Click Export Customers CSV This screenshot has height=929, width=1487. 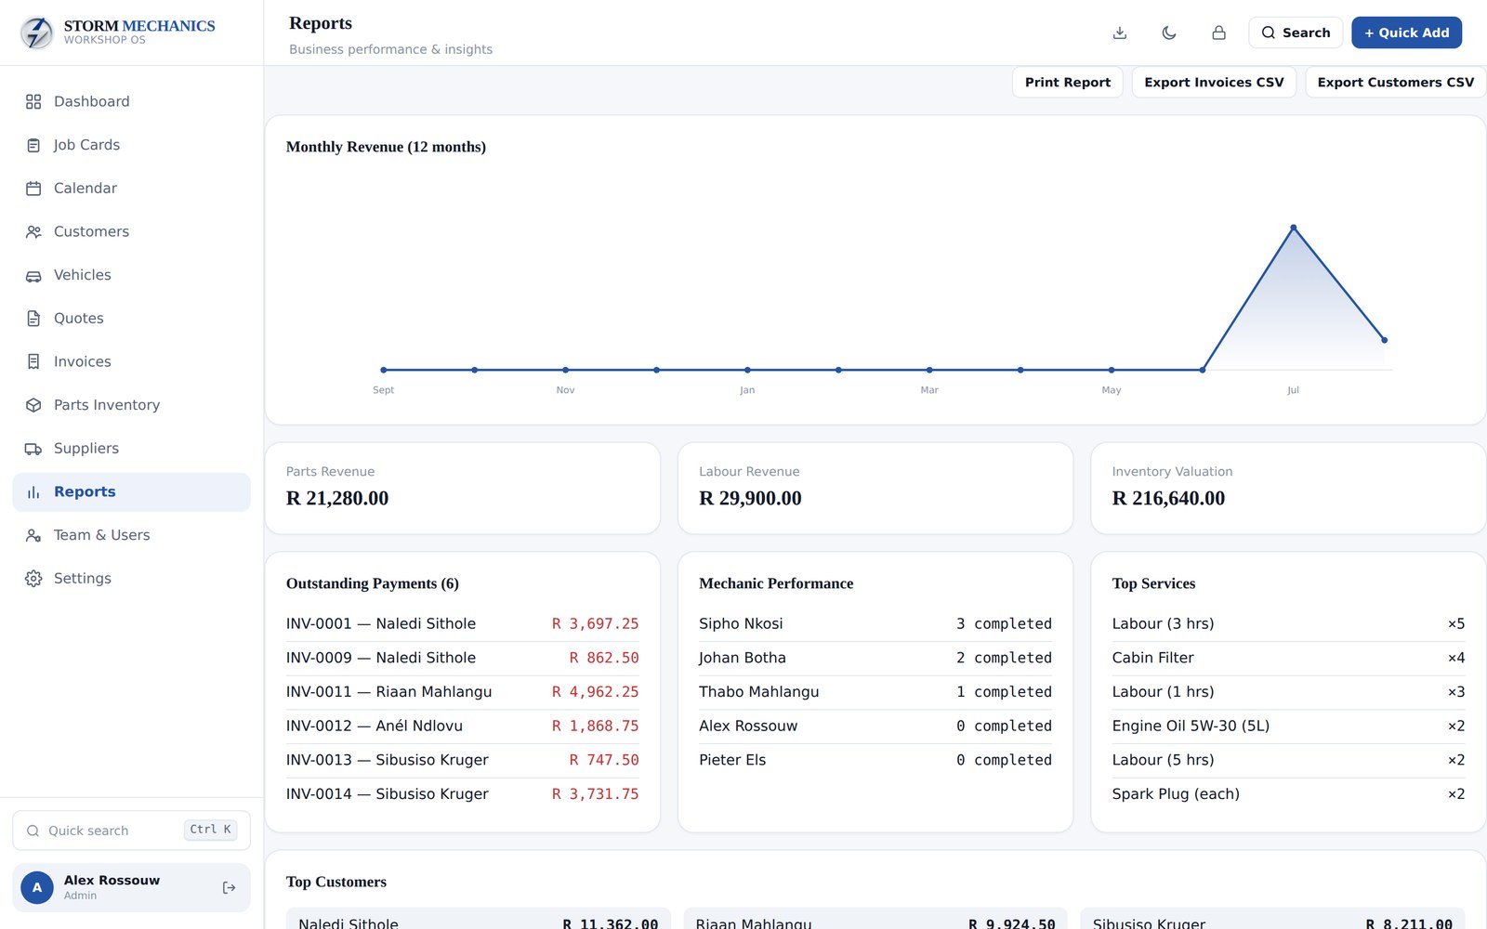pyautogui.click(x=1395, y=82)
